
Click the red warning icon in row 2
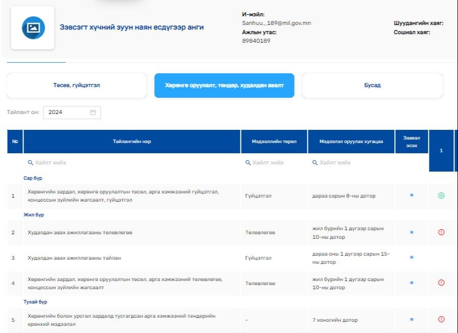(x=441, y=232)
